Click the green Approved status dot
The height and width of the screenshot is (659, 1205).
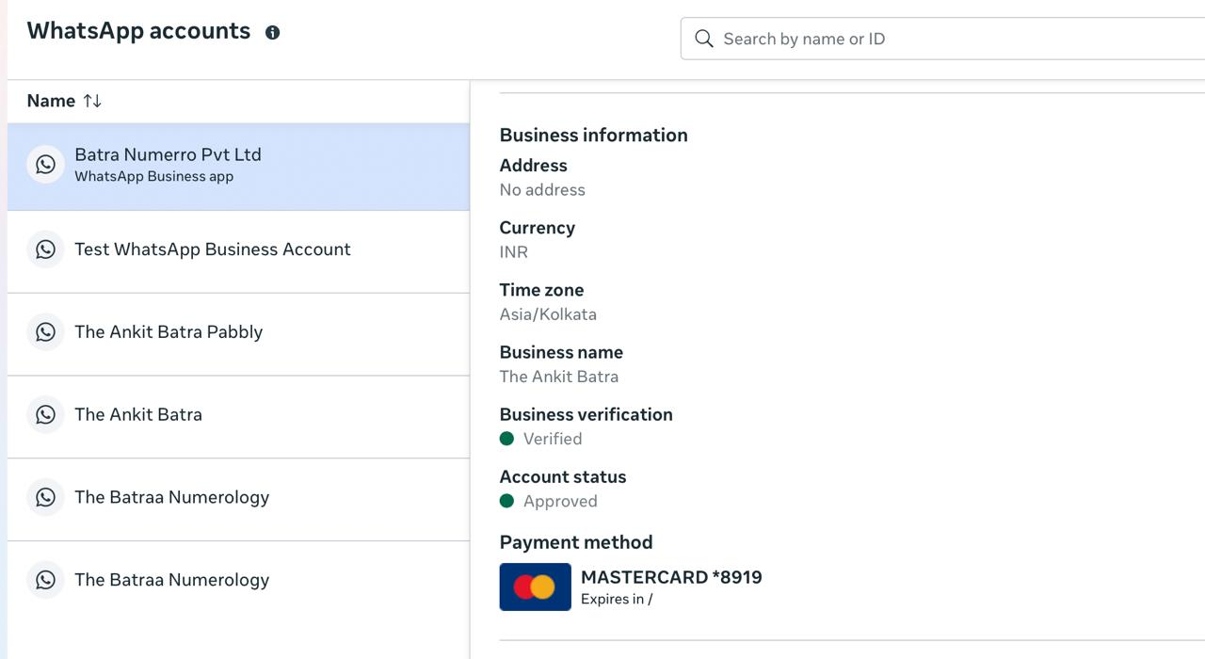(506, 501)
